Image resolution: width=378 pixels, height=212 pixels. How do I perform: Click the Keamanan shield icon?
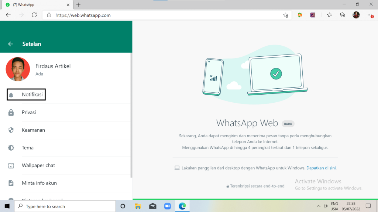(x=11, y=130)
